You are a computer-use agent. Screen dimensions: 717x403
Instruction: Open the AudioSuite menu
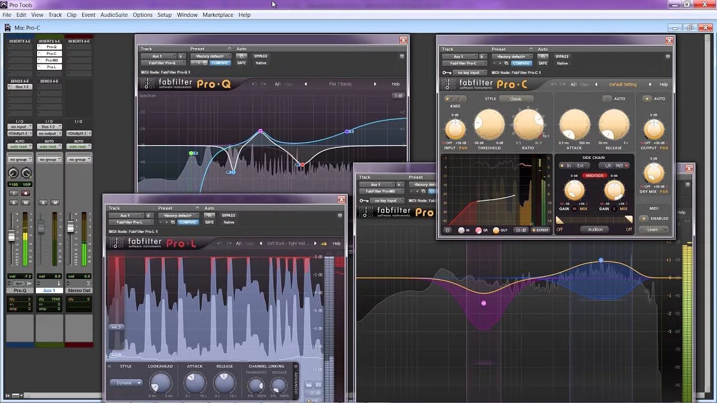(x=114, y=15)
